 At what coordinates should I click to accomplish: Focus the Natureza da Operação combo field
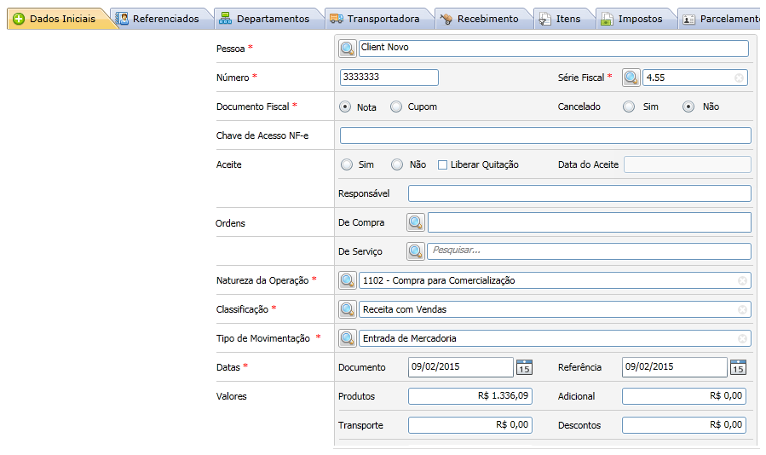(x=555, y=280)
